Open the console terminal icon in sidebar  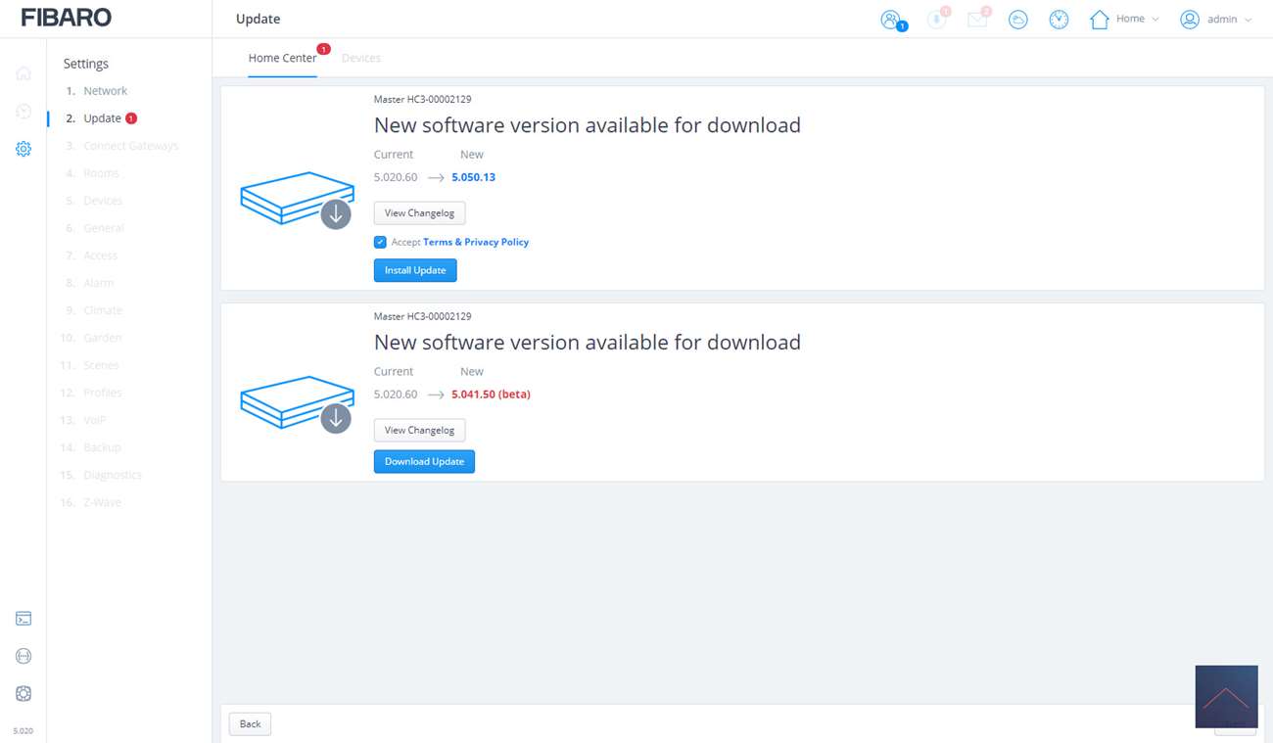pyautogui.click(x=24, y=619)
